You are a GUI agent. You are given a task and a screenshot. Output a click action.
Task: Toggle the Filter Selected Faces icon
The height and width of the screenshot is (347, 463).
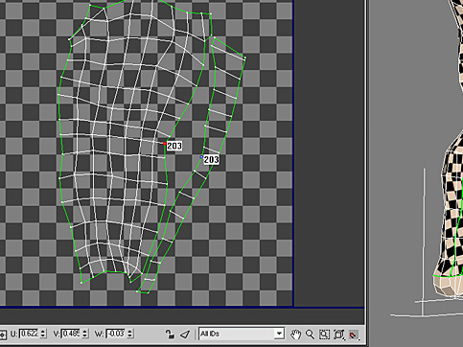[x=185, y=335]
